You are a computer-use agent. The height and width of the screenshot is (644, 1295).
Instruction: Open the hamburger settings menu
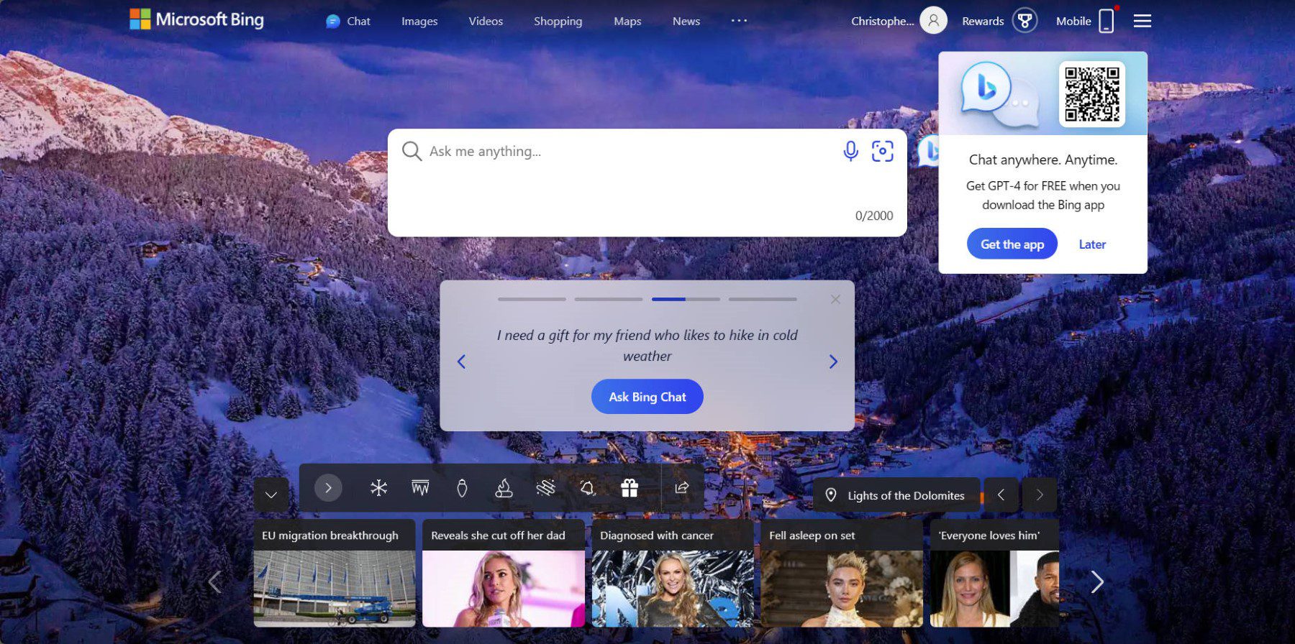point(1142,21)
